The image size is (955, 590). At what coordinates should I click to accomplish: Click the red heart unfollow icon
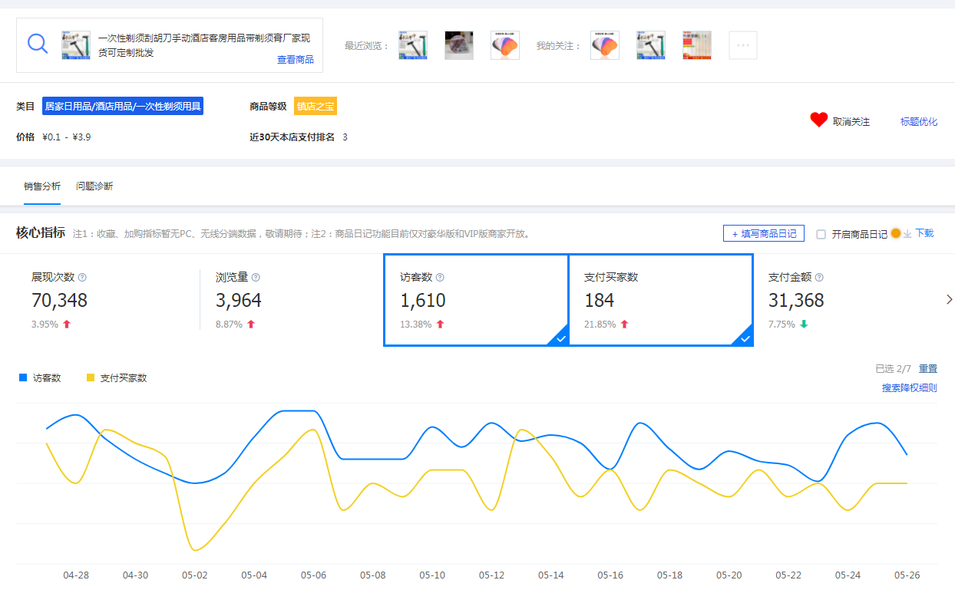point(818,120)
